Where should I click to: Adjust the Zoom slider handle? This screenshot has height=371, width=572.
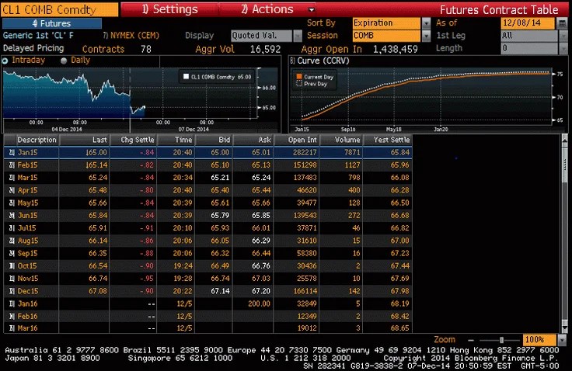click(501, 340)
